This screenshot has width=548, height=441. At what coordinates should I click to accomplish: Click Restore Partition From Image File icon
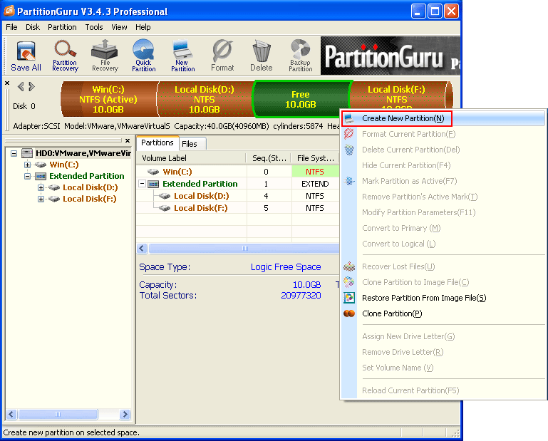[349, 298]
